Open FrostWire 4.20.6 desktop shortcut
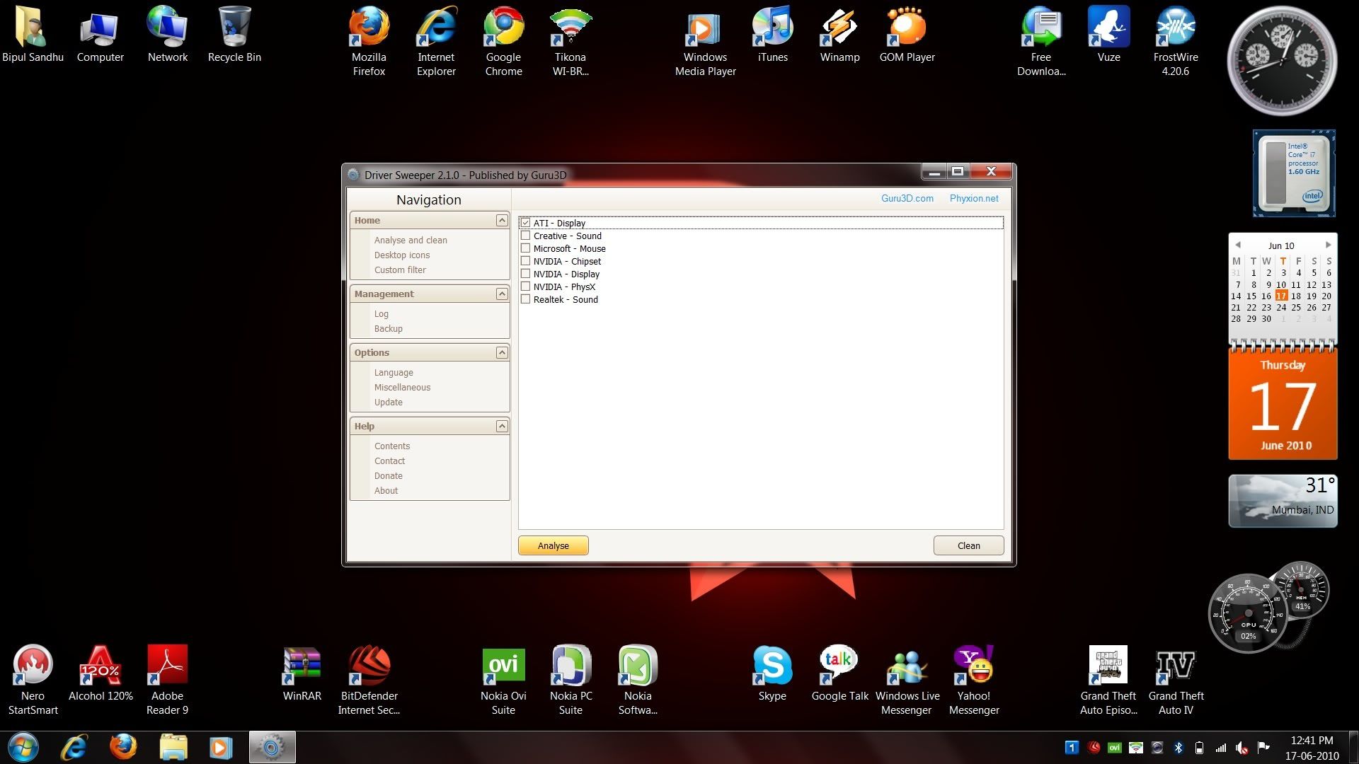The width and height of the screenshot is (1359, 764). 1176,41
